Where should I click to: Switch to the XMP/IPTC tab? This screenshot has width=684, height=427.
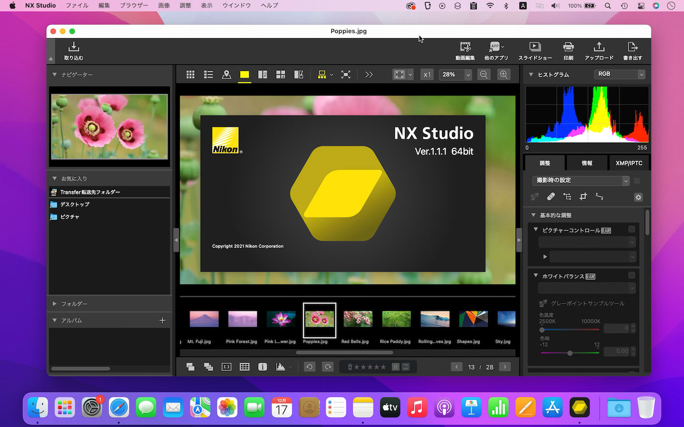point(629,163)
